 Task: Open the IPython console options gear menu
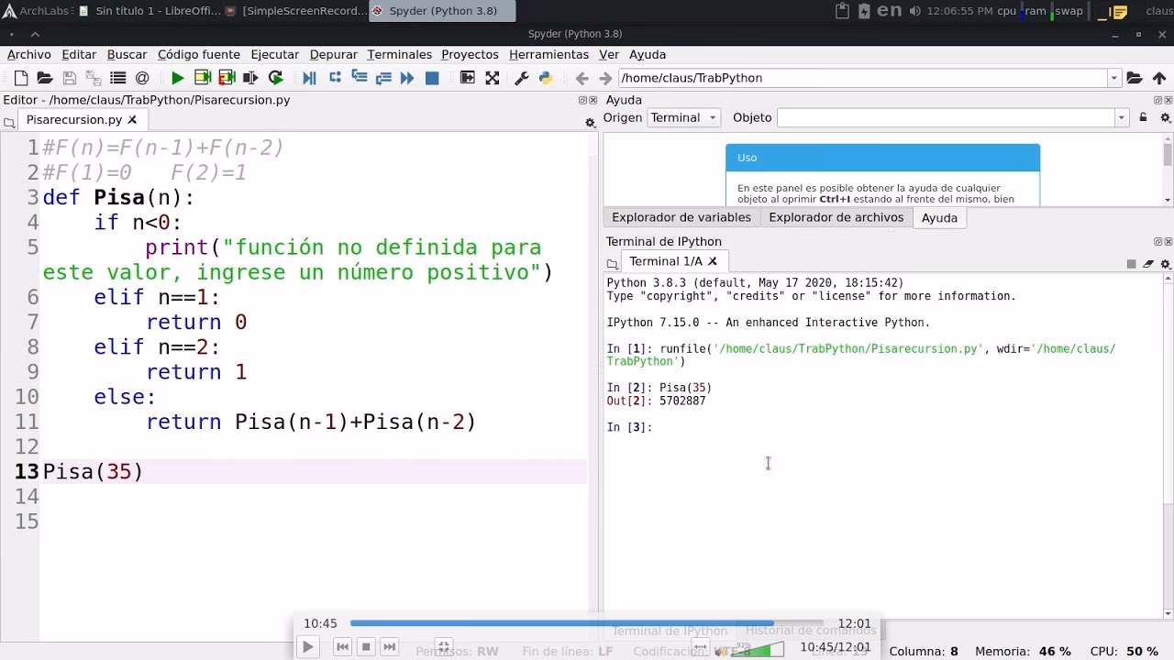click(1165, 263)
